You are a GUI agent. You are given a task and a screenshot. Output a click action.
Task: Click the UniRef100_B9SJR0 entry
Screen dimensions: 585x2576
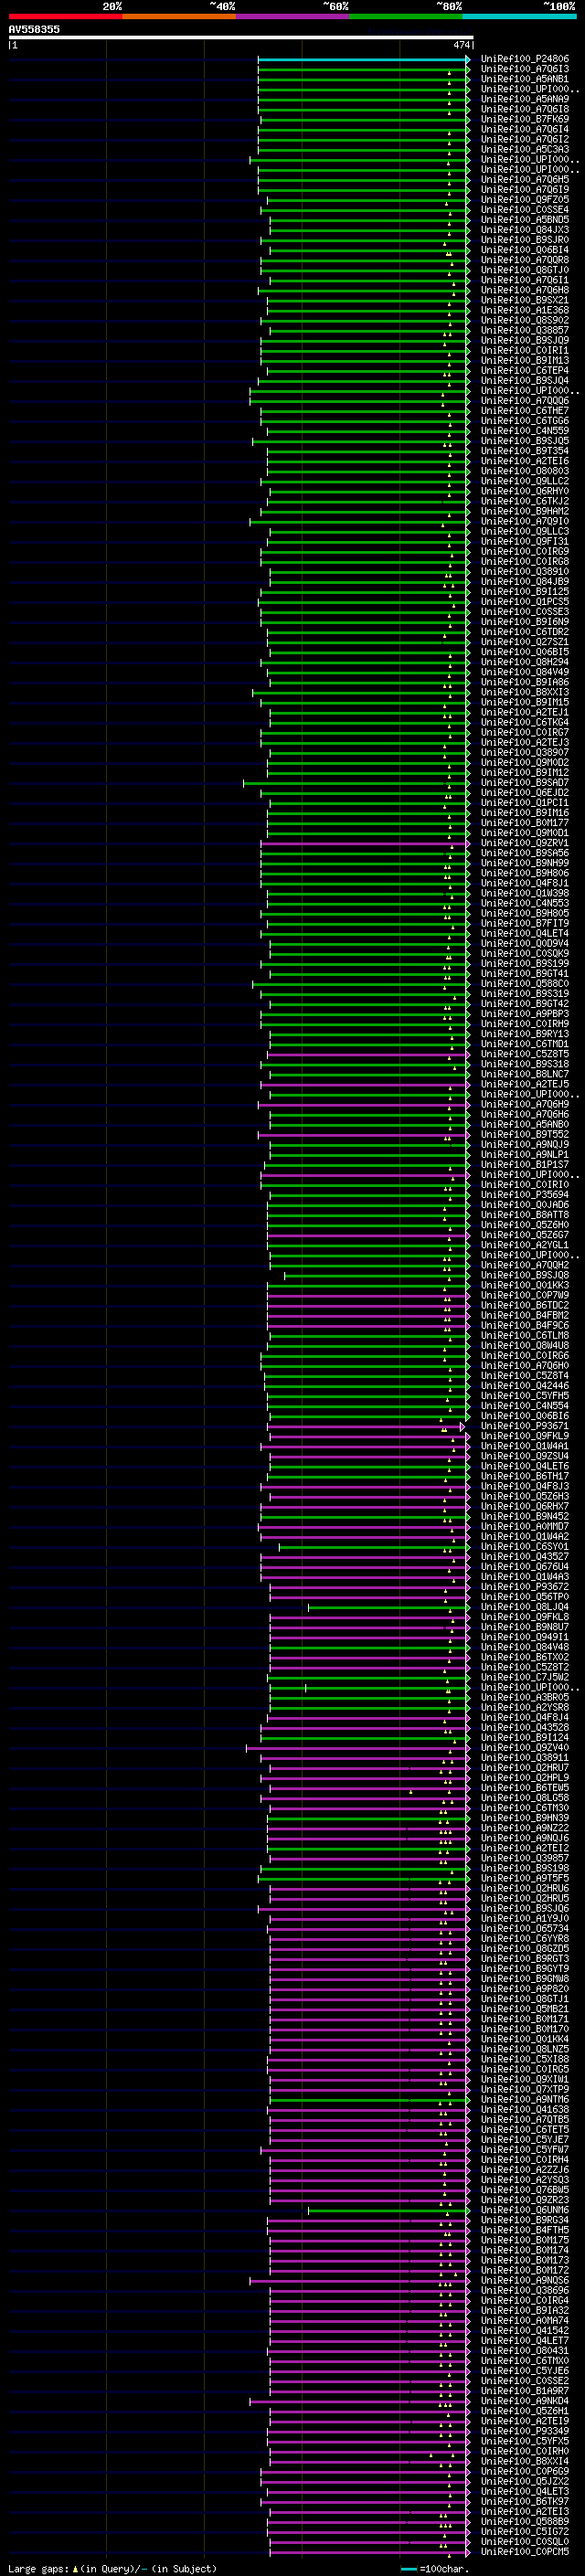coord(525,240)
